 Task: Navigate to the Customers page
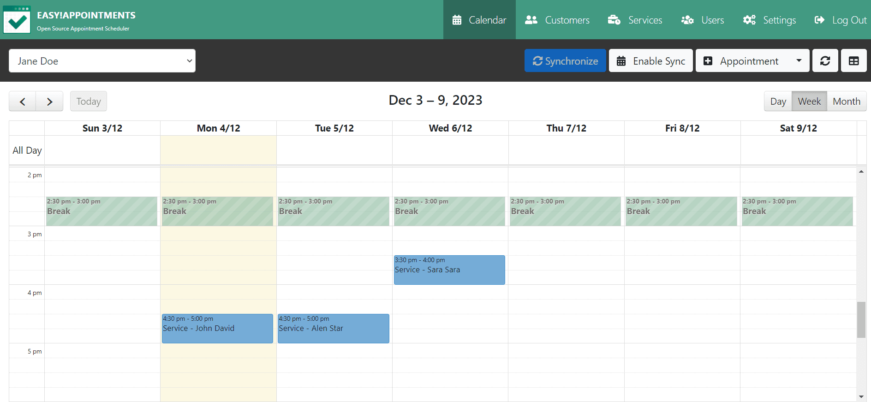[x=557, y=20]
